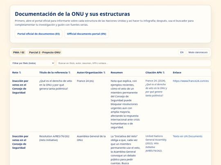
Task: Click the Reto cell in Resolution A/RES/76/262 row
Action: coord(20,142)
